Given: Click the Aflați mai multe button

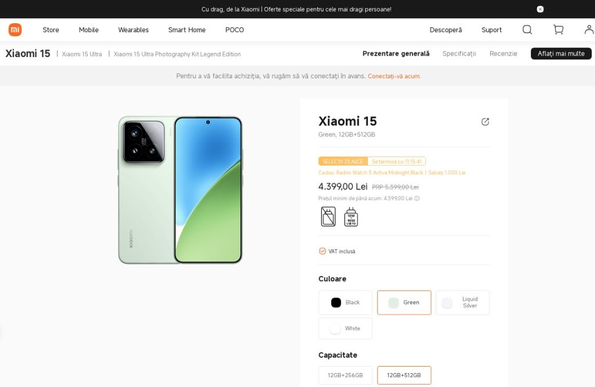Looking at the screenshot, I should tap(561, 53).
